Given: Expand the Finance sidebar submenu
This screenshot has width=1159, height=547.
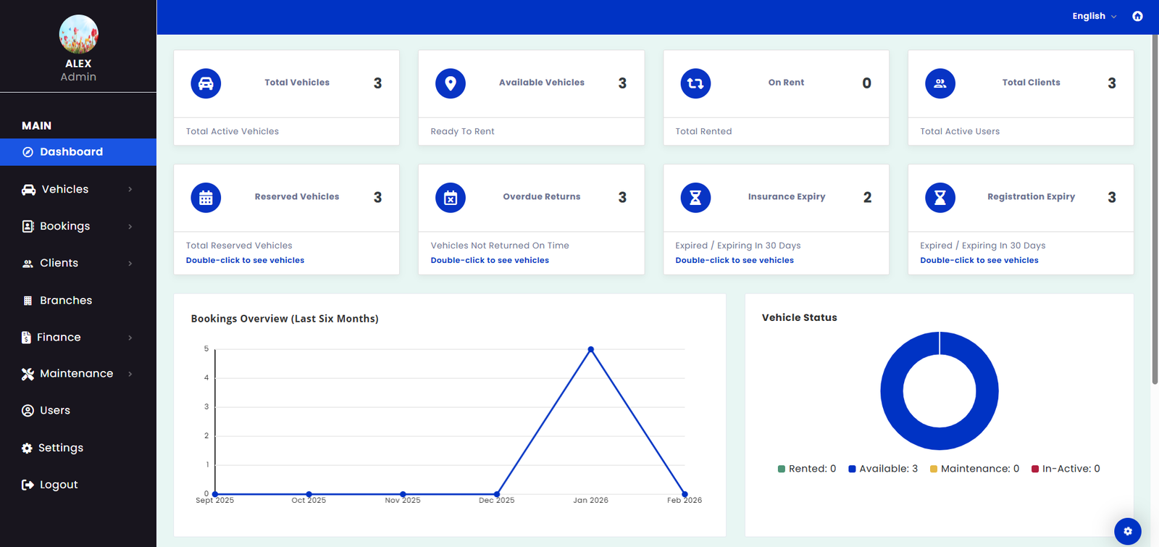Looking at the screenshot, I should 78,337.
